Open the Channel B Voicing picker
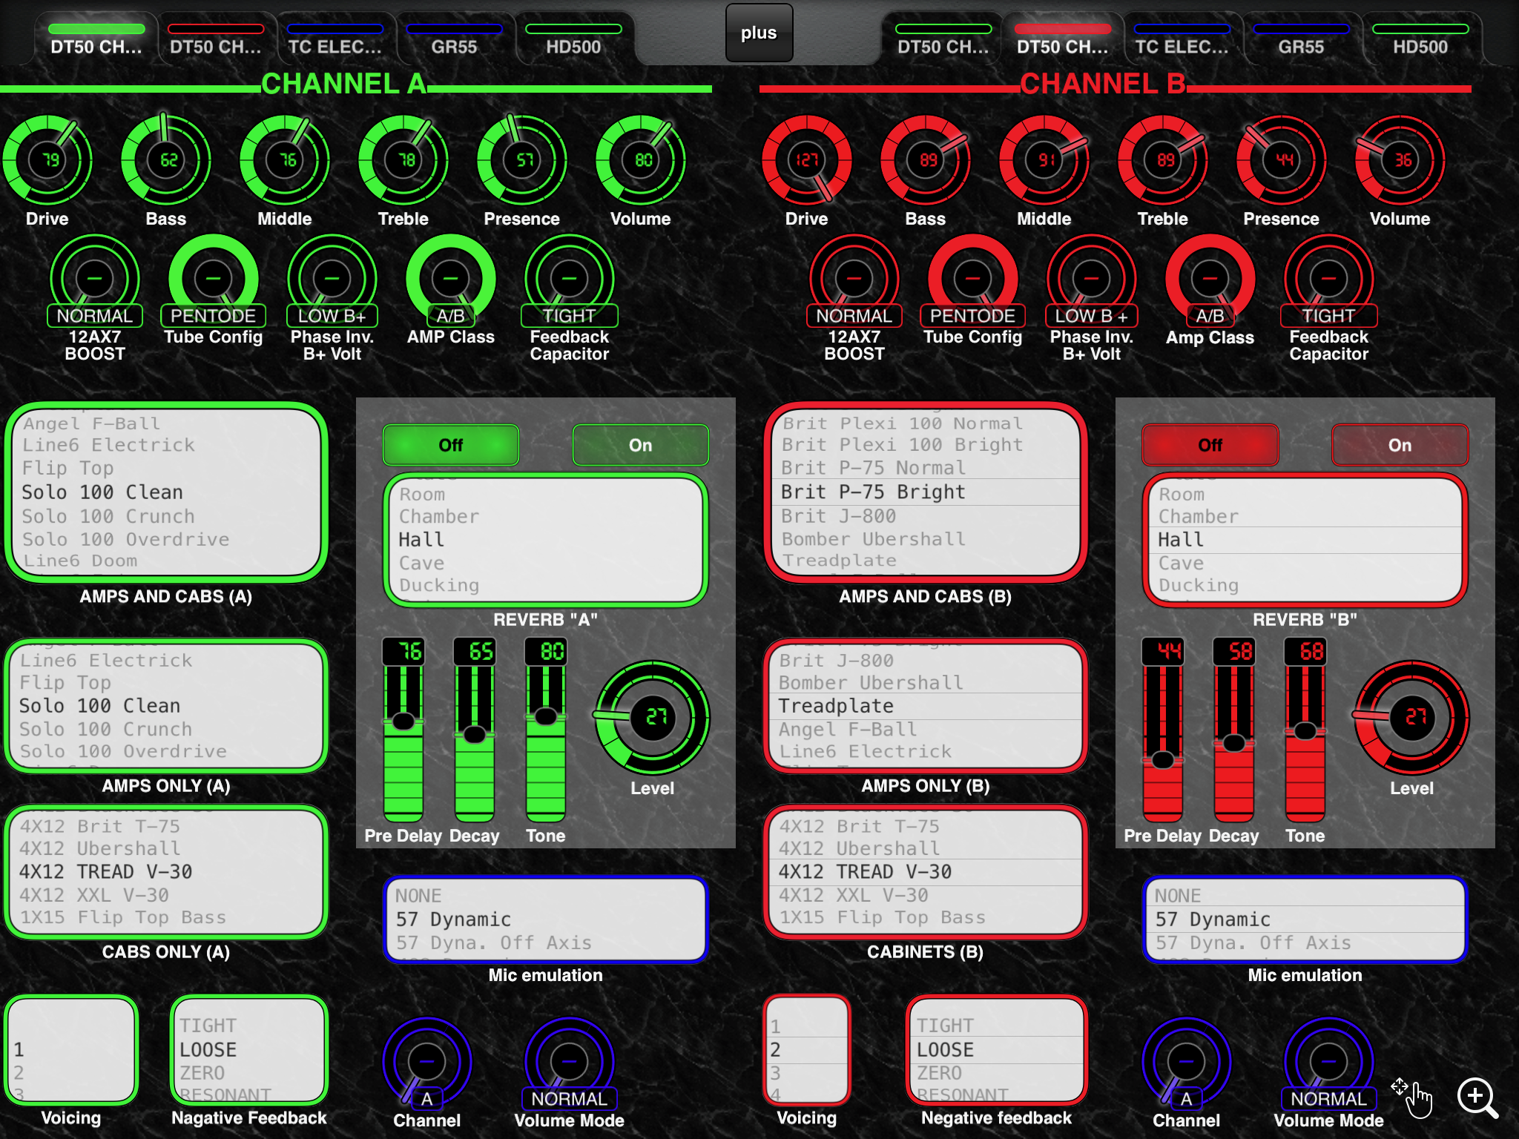The image size is (1519, 1139). (807, 1050)
